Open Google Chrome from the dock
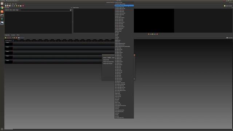Viewport: 233px width, 131px height. tap(2, 7)
